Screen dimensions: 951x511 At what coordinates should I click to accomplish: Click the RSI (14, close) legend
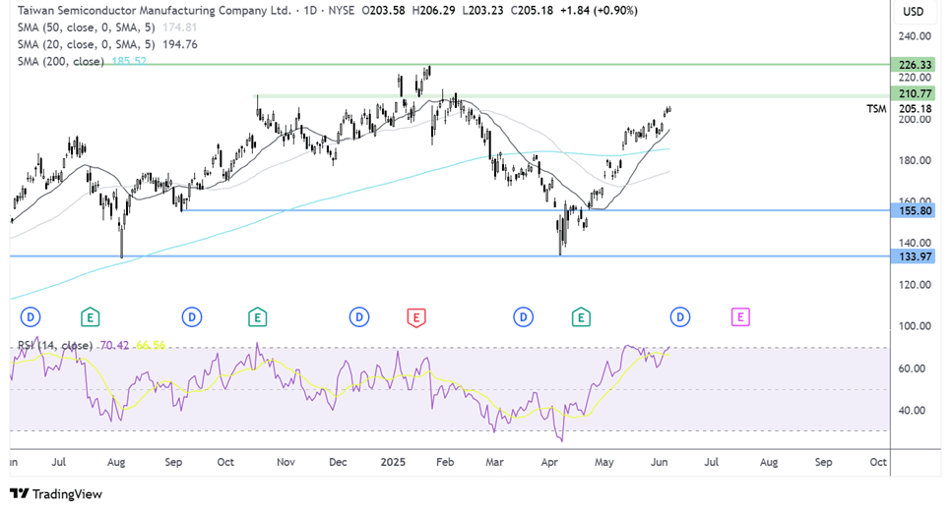tap(55, 345)
